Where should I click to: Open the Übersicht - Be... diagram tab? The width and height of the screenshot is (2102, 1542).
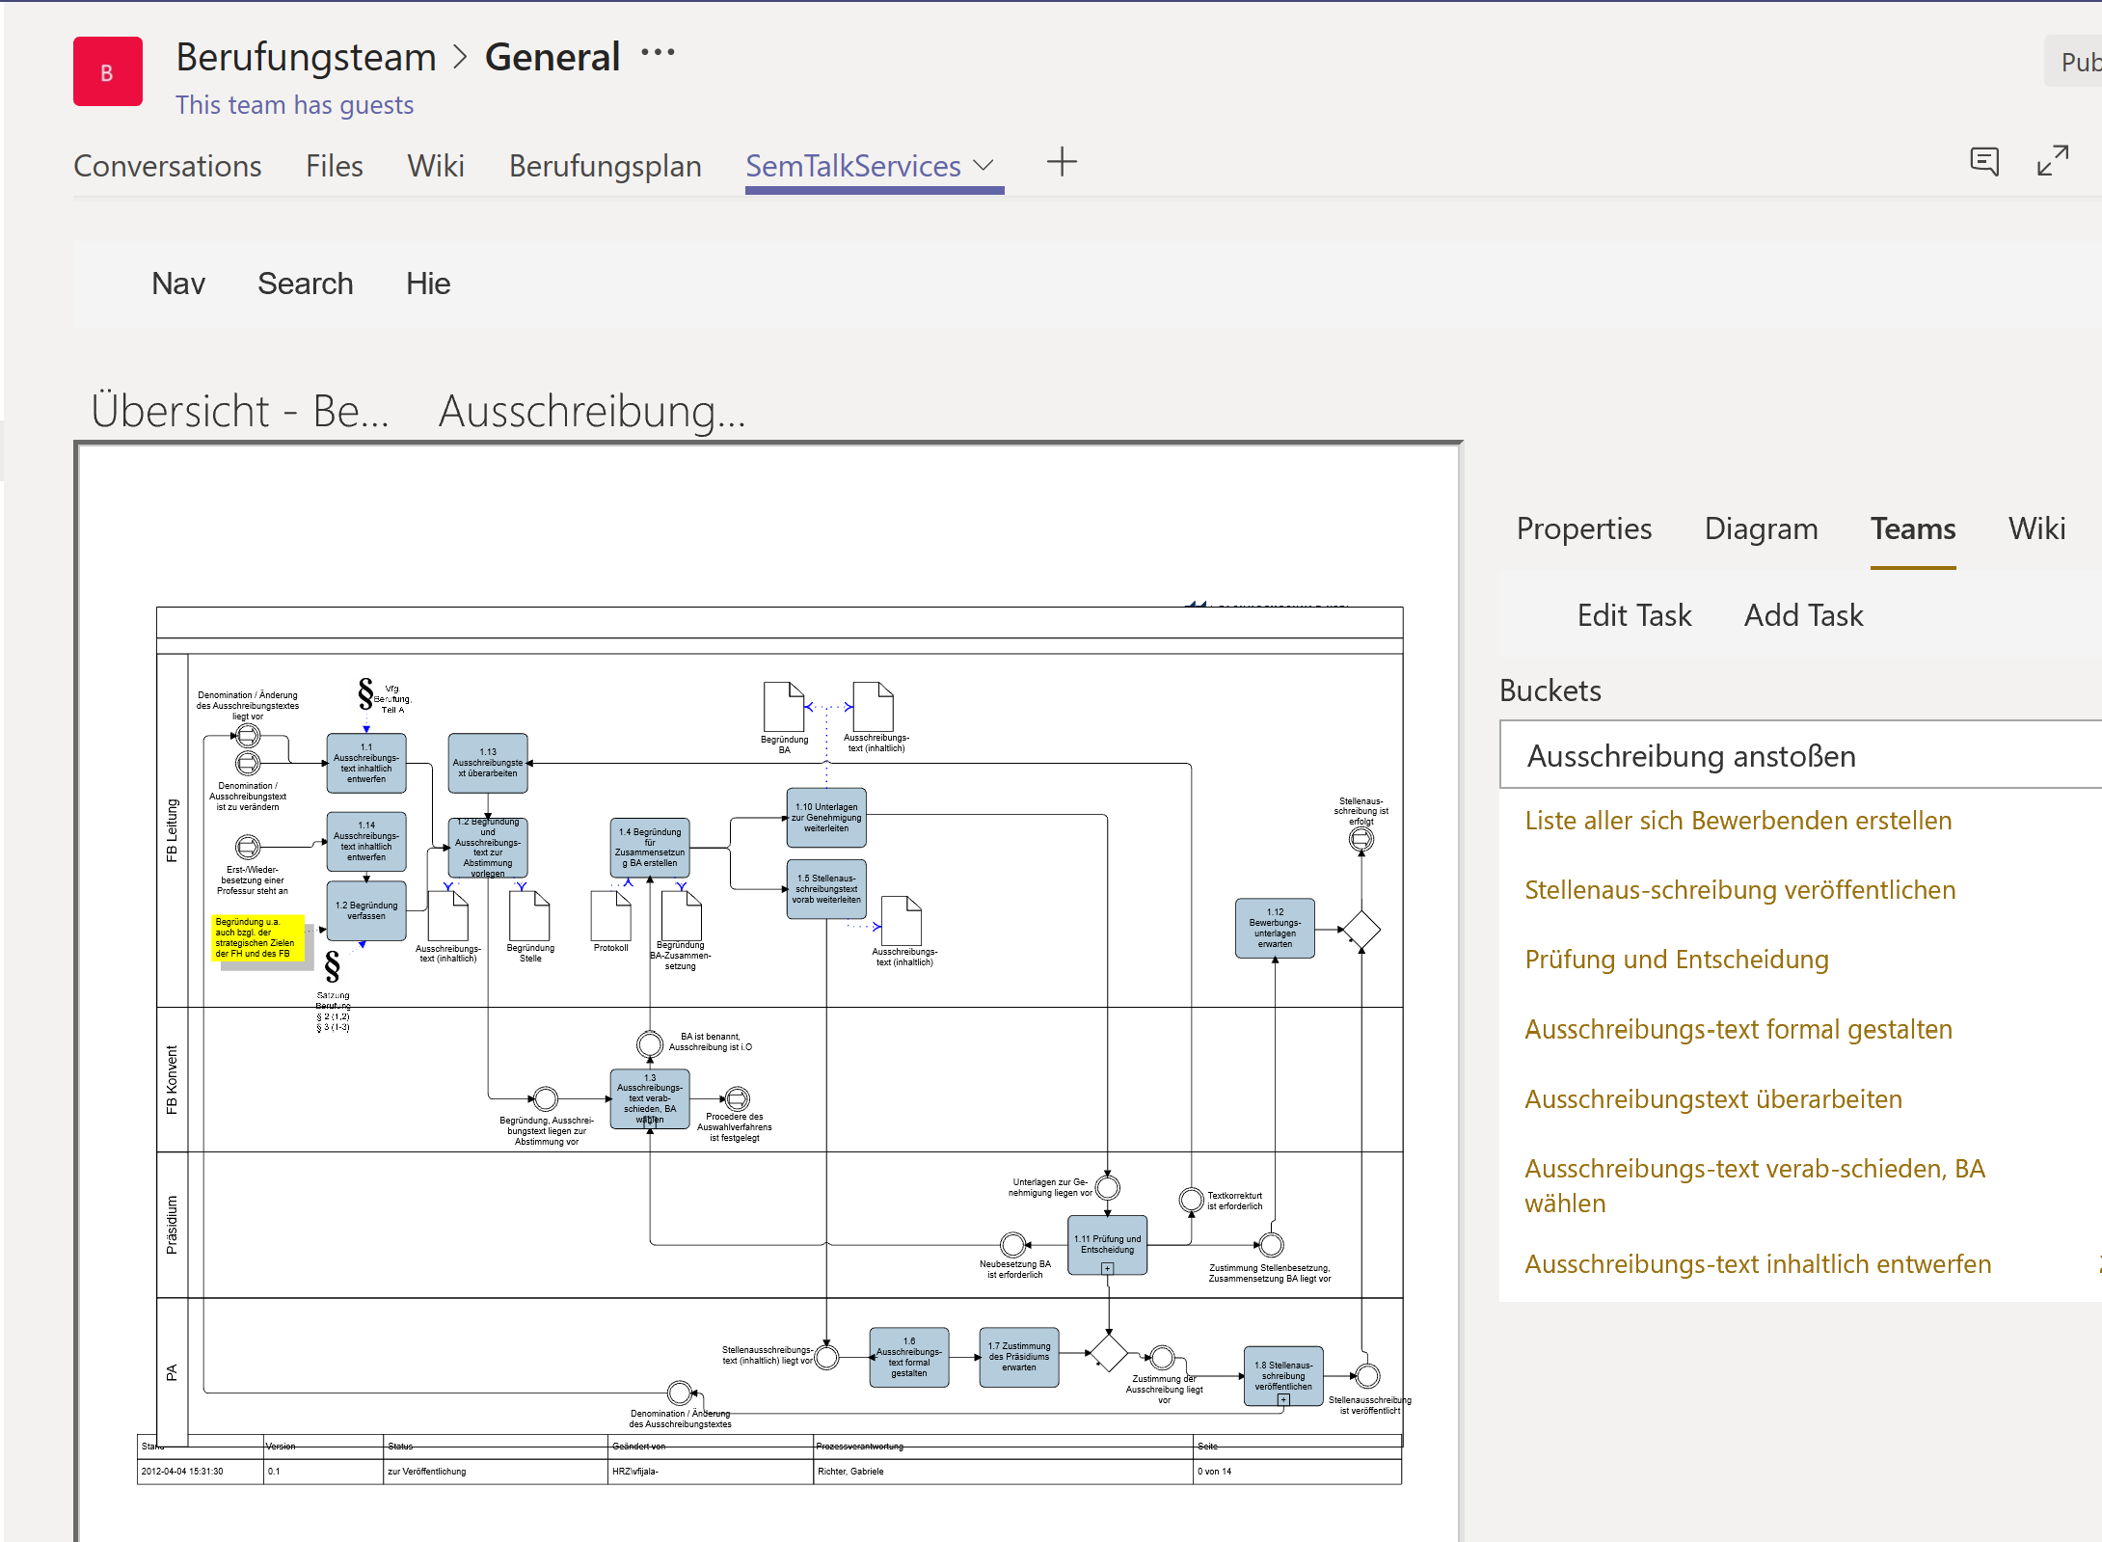click(x=240, y=412)
